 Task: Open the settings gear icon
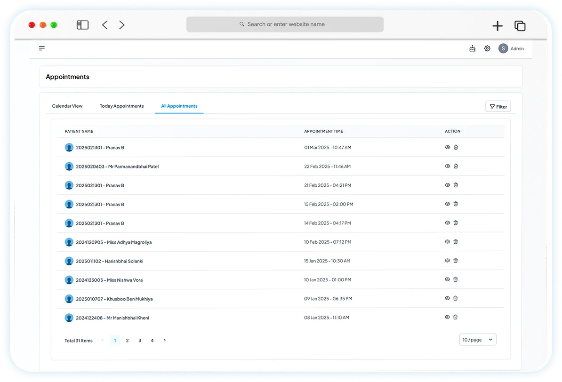click(x=487, y=48)
